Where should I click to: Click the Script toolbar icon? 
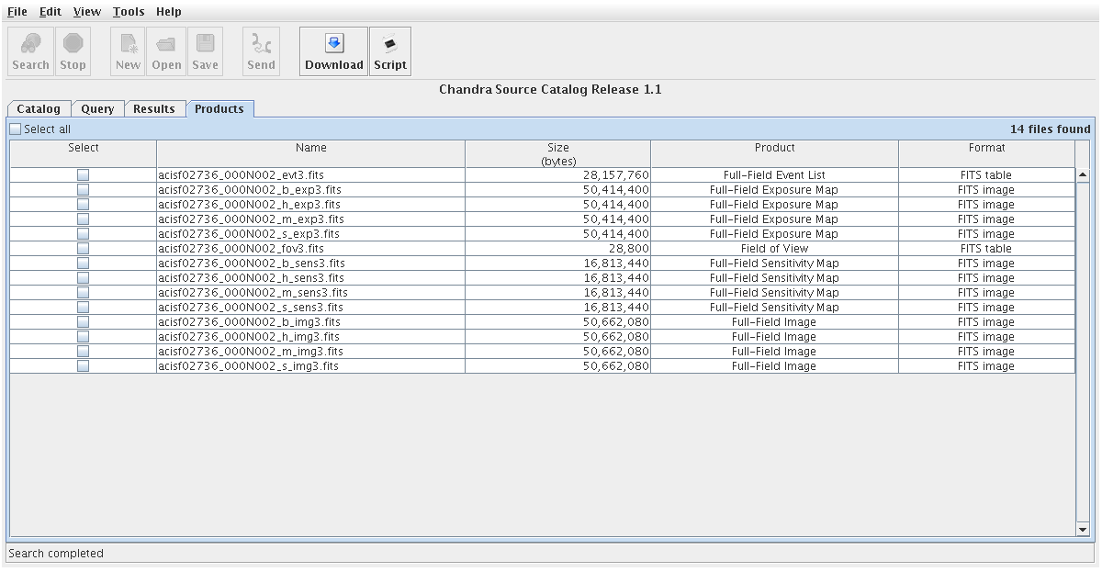(389, 51)
